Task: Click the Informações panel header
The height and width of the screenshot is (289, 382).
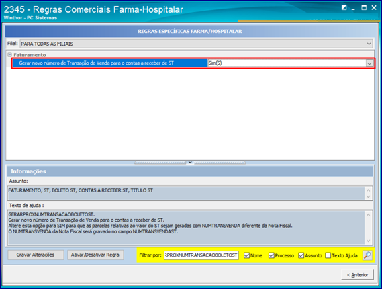Action: click(x=190, y=171)
